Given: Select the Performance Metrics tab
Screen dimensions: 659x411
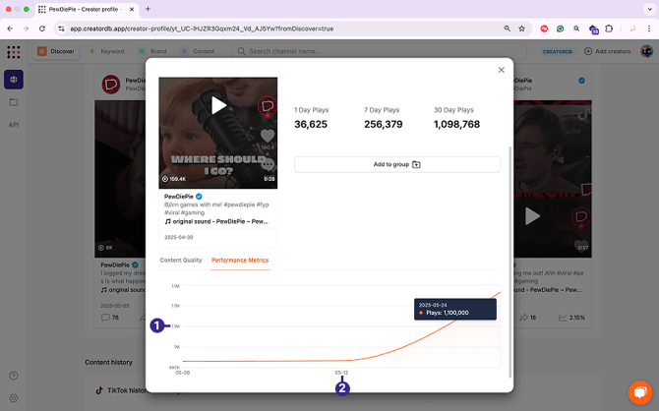Looking at the screenshot, I should 240,261.
